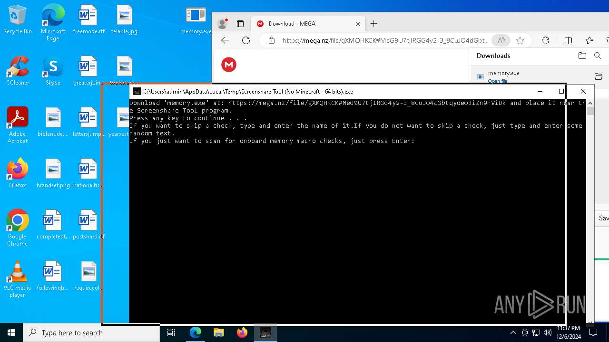Click the taskbar search box

(91, 332)
